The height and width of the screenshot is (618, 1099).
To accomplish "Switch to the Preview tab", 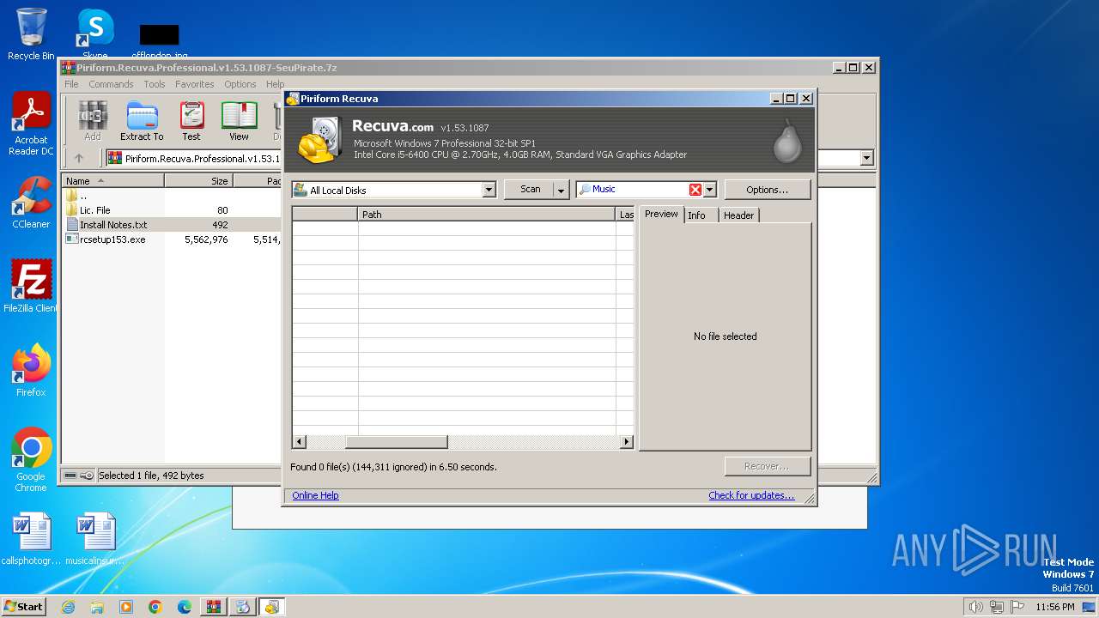I will coord(661,214).
